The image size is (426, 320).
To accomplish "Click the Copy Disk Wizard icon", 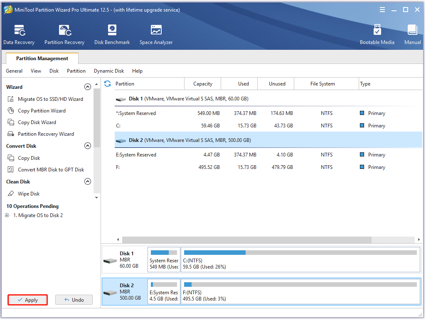I will 10,122.
